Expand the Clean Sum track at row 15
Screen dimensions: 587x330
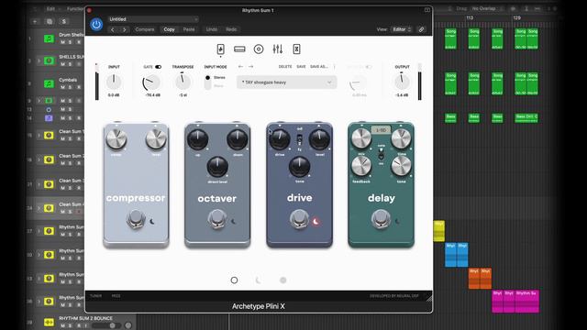[x=39, y=135]
